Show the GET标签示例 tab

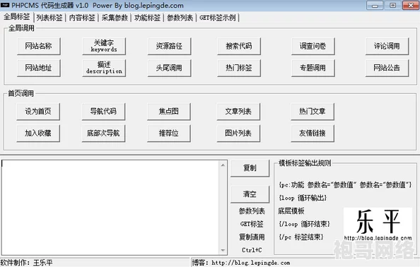tap(218, 18)
